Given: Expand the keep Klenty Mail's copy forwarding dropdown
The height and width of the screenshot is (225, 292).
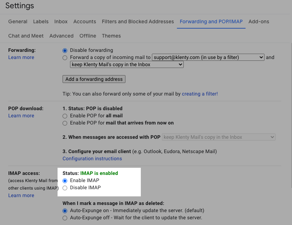Looking at the screenshot, I should coord(127,65).
